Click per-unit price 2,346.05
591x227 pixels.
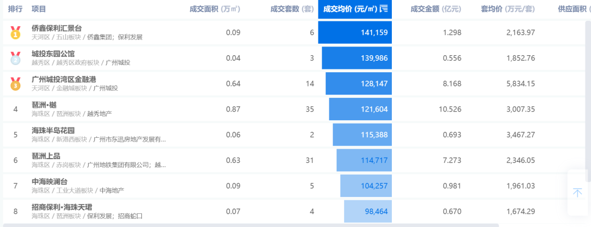[521, 160]
